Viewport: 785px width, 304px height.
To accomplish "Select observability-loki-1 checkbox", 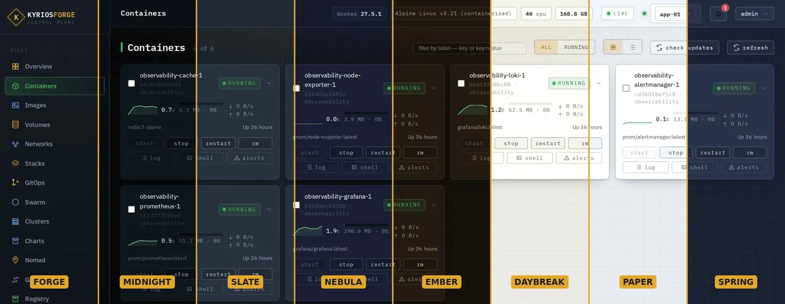I will (x=461, y=83).
